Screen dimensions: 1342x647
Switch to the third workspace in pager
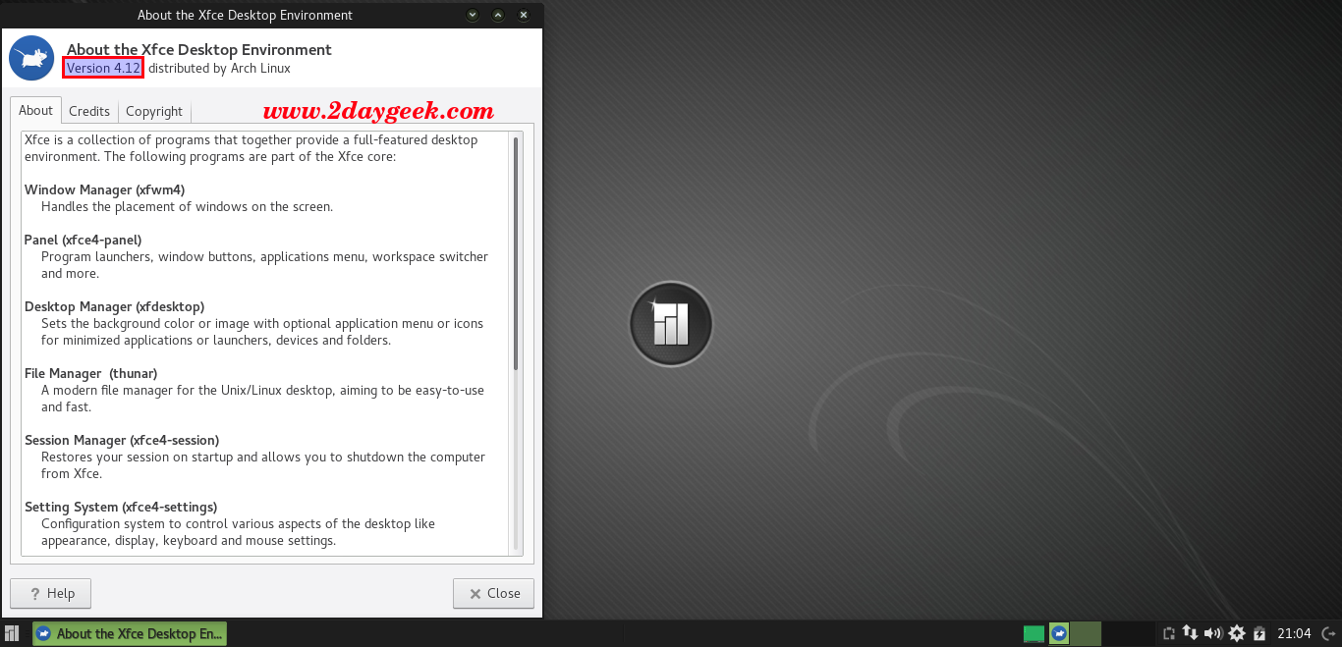pyautogui.click(x=1085, y=634)
